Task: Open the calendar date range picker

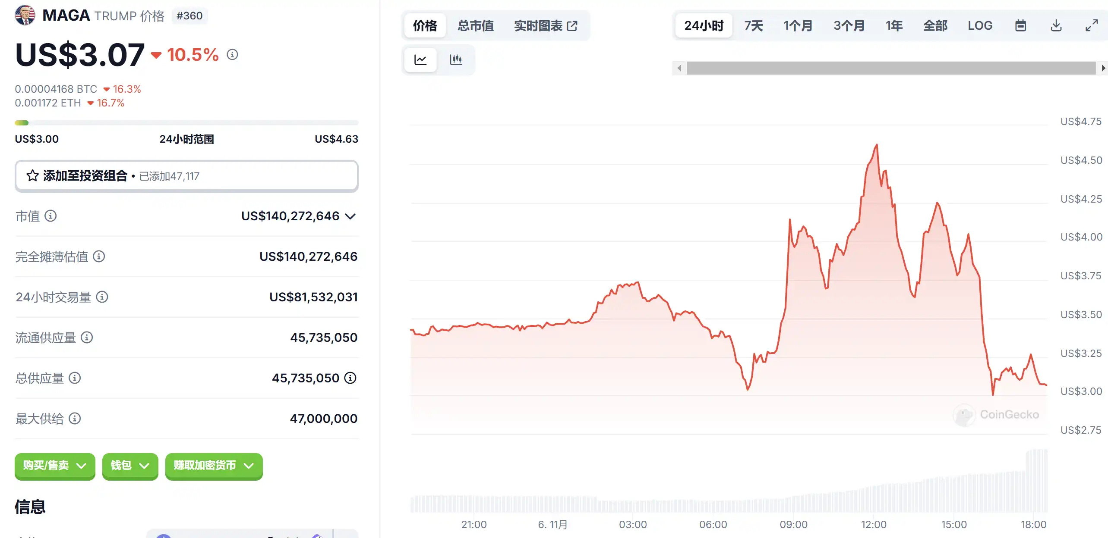Action: [1020, 26]
